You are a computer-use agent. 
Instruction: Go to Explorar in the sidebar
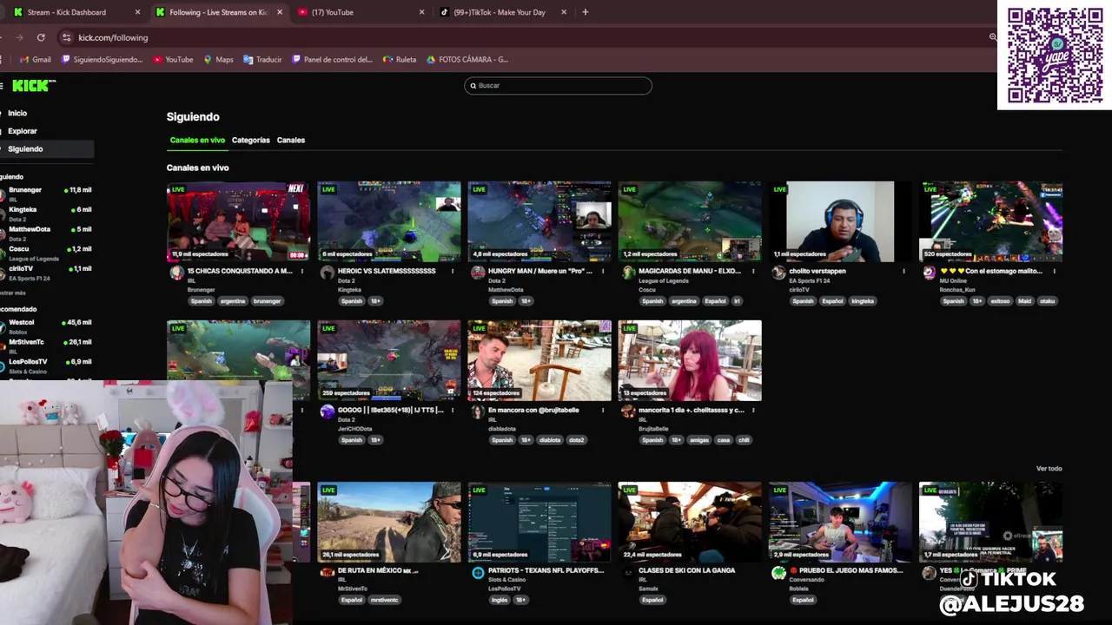[x=23, y=131]
